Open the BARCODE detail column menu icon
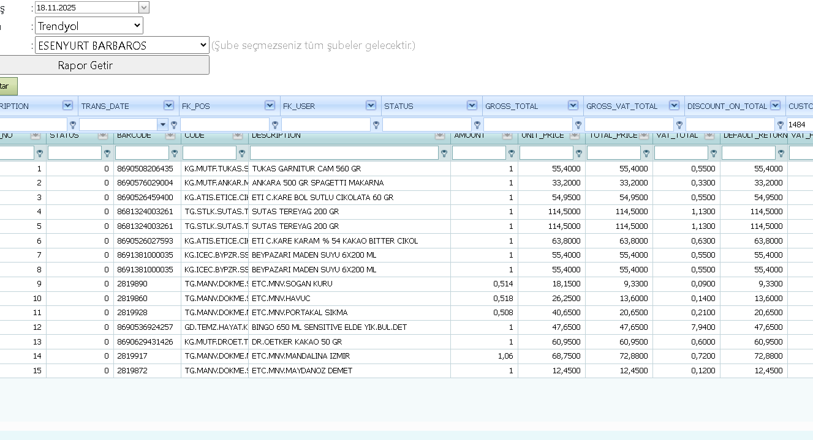 click(170, 135)
